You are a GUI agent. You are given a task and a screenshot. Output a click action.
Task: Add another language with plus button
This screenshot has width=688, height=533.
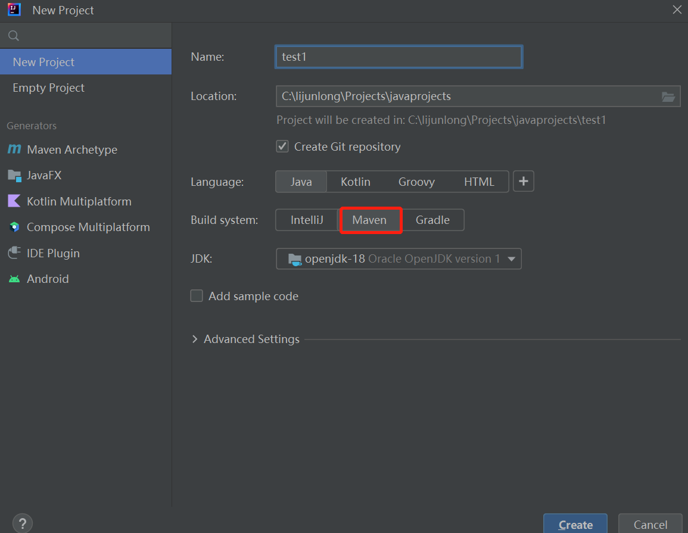(524, 182)
